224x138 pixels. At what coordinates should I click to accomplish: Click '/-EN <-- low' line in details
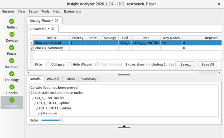pyautogui.click(x=48, y=113)
